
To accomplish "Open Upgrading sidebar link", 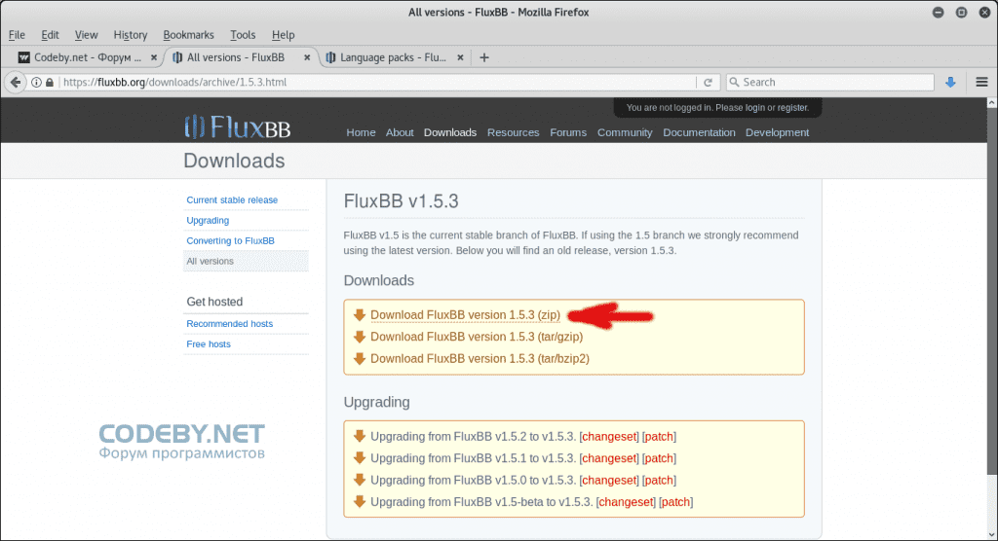I will tap(208, 220).
